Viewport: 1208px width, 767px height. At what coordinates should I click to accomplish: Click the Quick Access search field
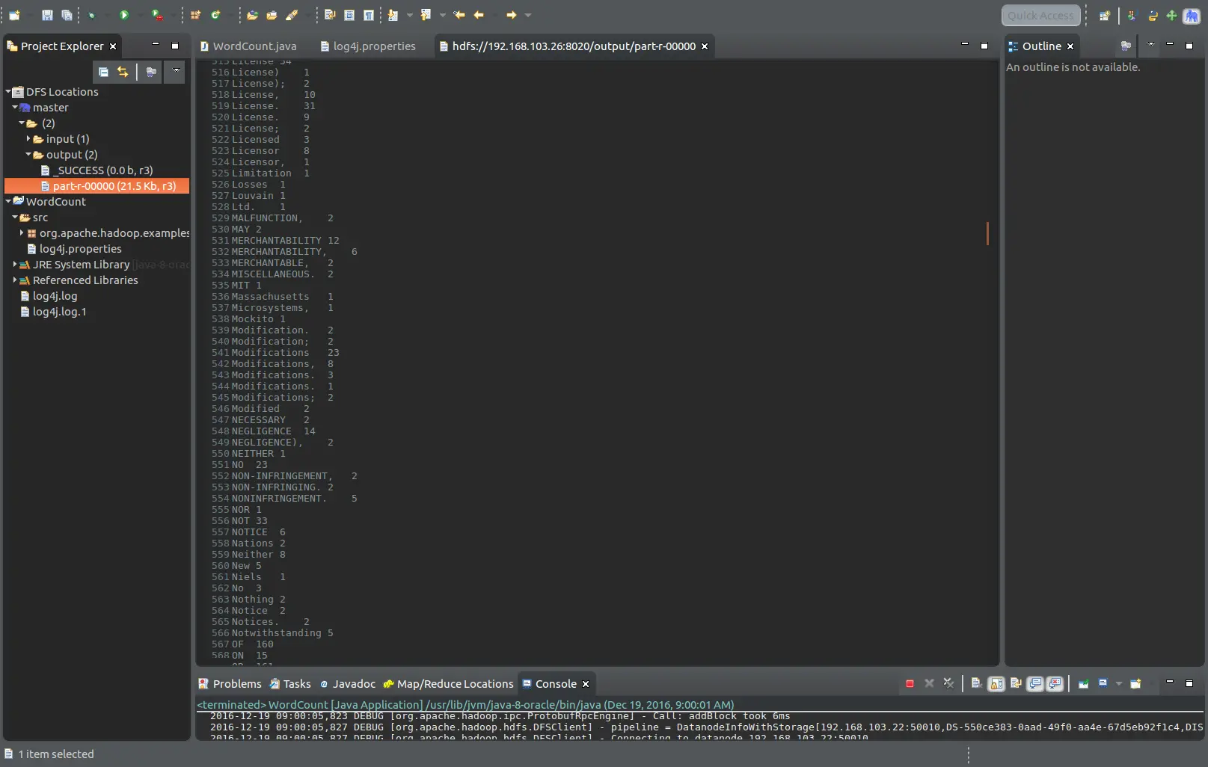[x=1040, y=15]
